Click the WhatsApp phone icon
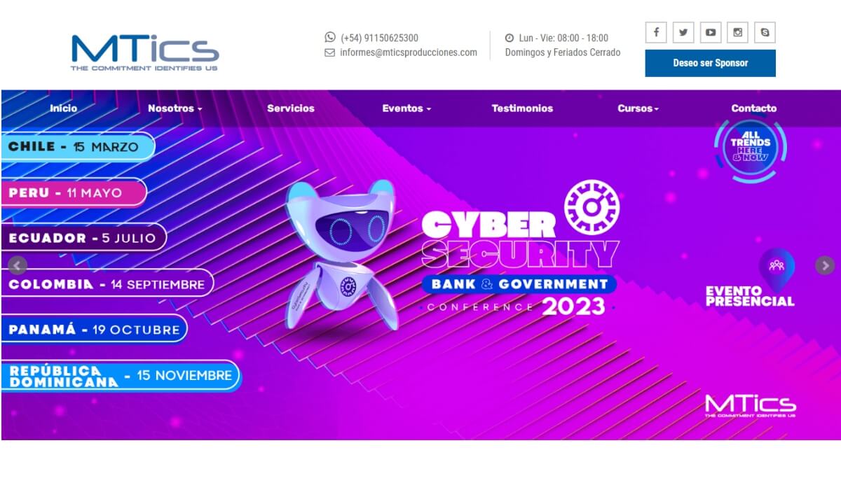This screenshot has height=478, width=841. (330, 37)
